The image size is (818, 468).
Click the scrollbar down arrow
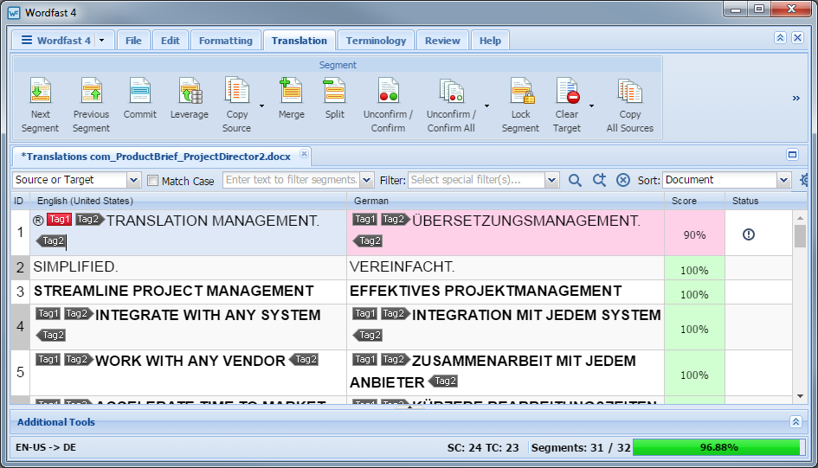tap(801, 396)
